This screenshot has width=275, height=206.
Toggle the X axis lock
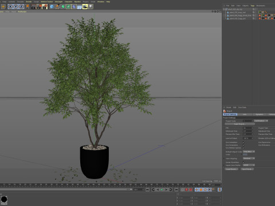tap(10, 7)
